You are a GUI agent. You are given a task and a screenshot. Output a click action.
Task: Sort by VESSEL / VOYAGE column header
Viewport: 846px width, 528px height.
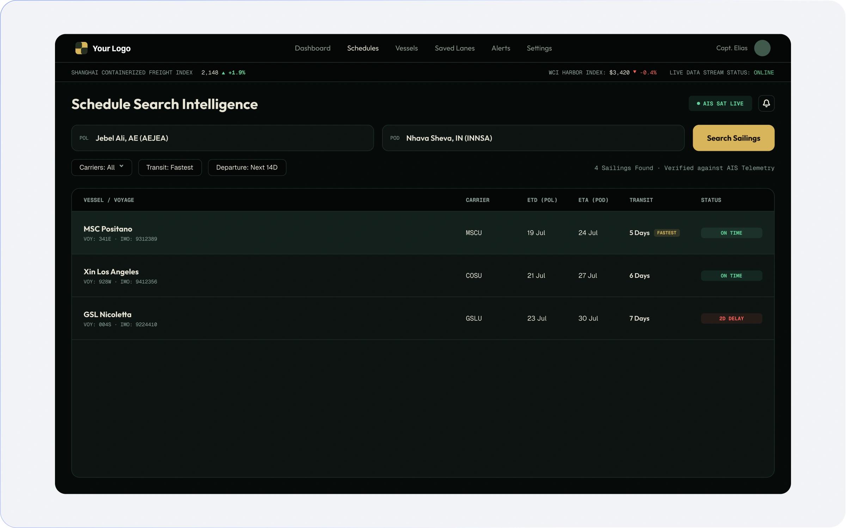point(109,200)
